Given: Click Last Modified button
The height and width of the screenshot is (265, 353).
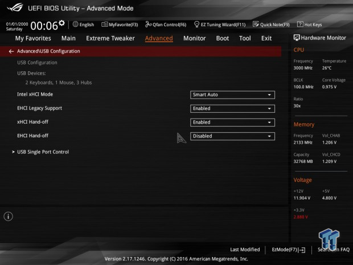Looking at the screenshot, I should pos(245,250).
